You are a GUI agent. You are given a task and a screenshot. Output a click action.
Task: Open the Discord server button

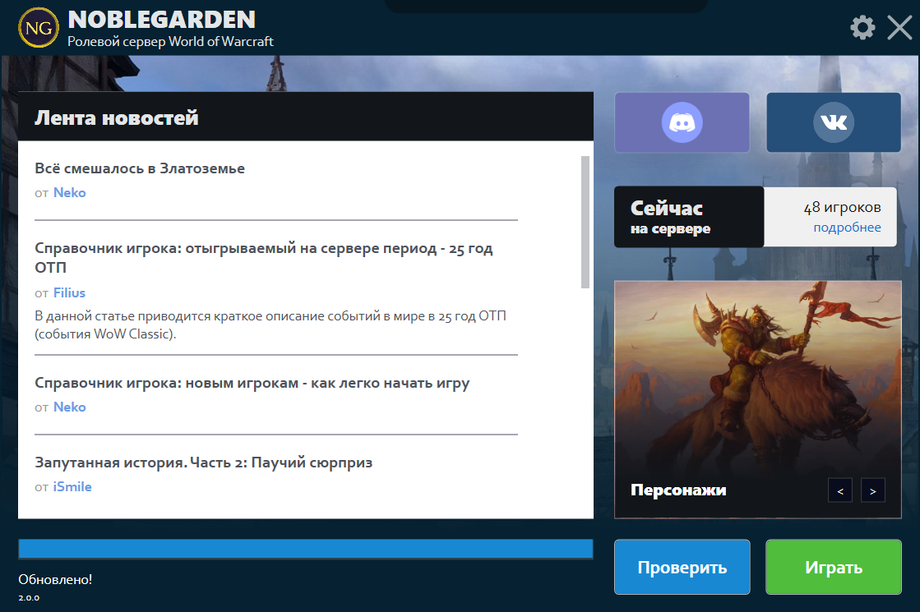[682, 122]
